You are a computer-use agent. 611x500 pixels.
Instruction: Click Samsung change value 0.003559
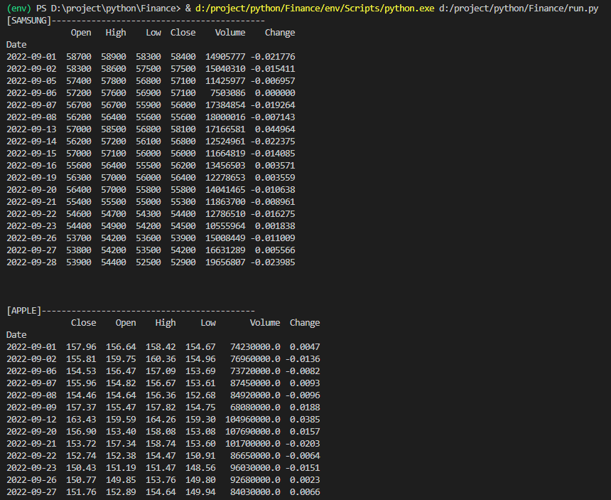[275, 178]
